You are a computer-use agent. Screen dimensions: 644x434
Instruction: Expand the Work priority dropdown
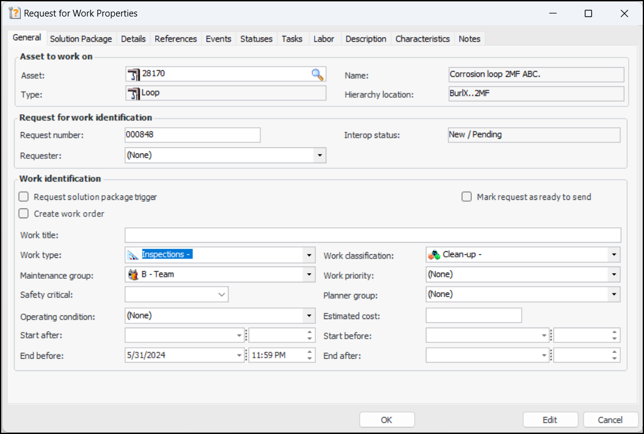tap(613, 275)
